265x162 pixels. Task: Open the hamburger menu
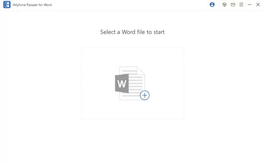[x=241, y=4]
